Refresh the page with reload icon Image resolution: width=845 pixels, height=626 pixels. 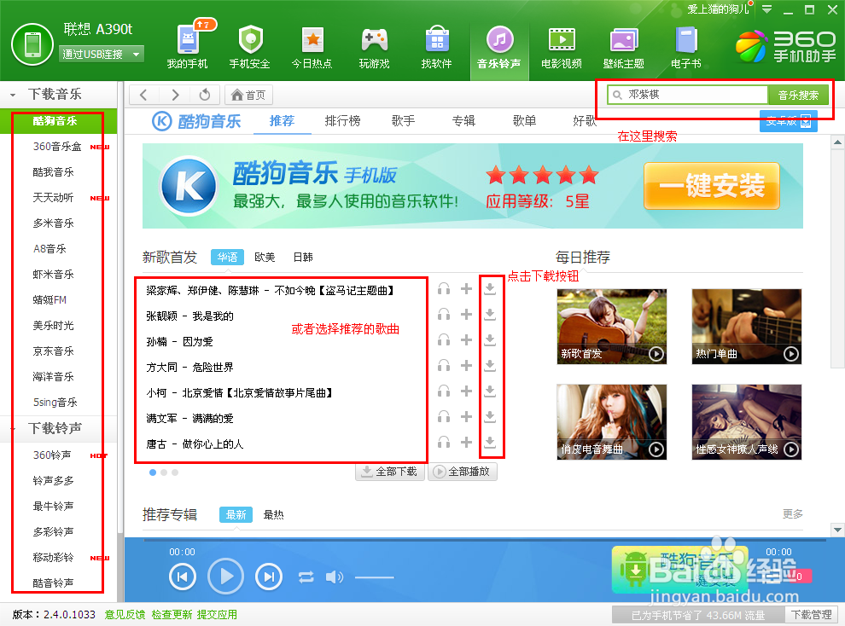[x=205, y=95]
